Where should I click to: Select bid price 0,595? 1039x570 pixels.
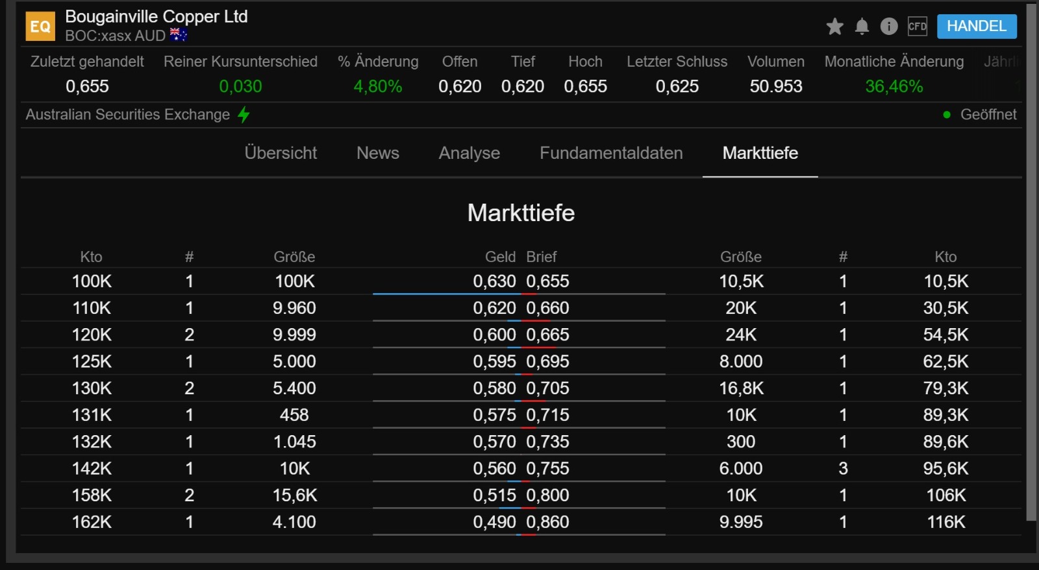pos(494,361)
